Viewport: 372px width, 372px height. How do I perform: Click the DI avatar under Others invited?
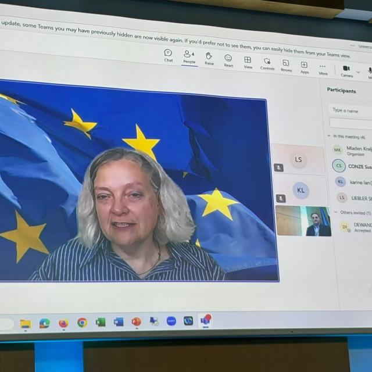(x=345, y=227)
